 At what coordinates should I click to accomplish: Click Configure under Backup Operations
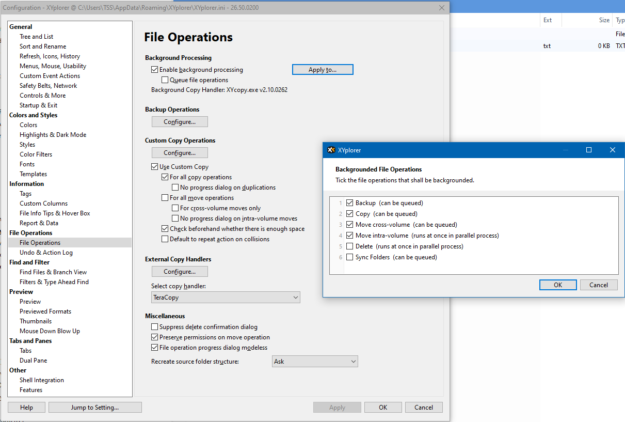pyautogui.click(x=180, y=122)
